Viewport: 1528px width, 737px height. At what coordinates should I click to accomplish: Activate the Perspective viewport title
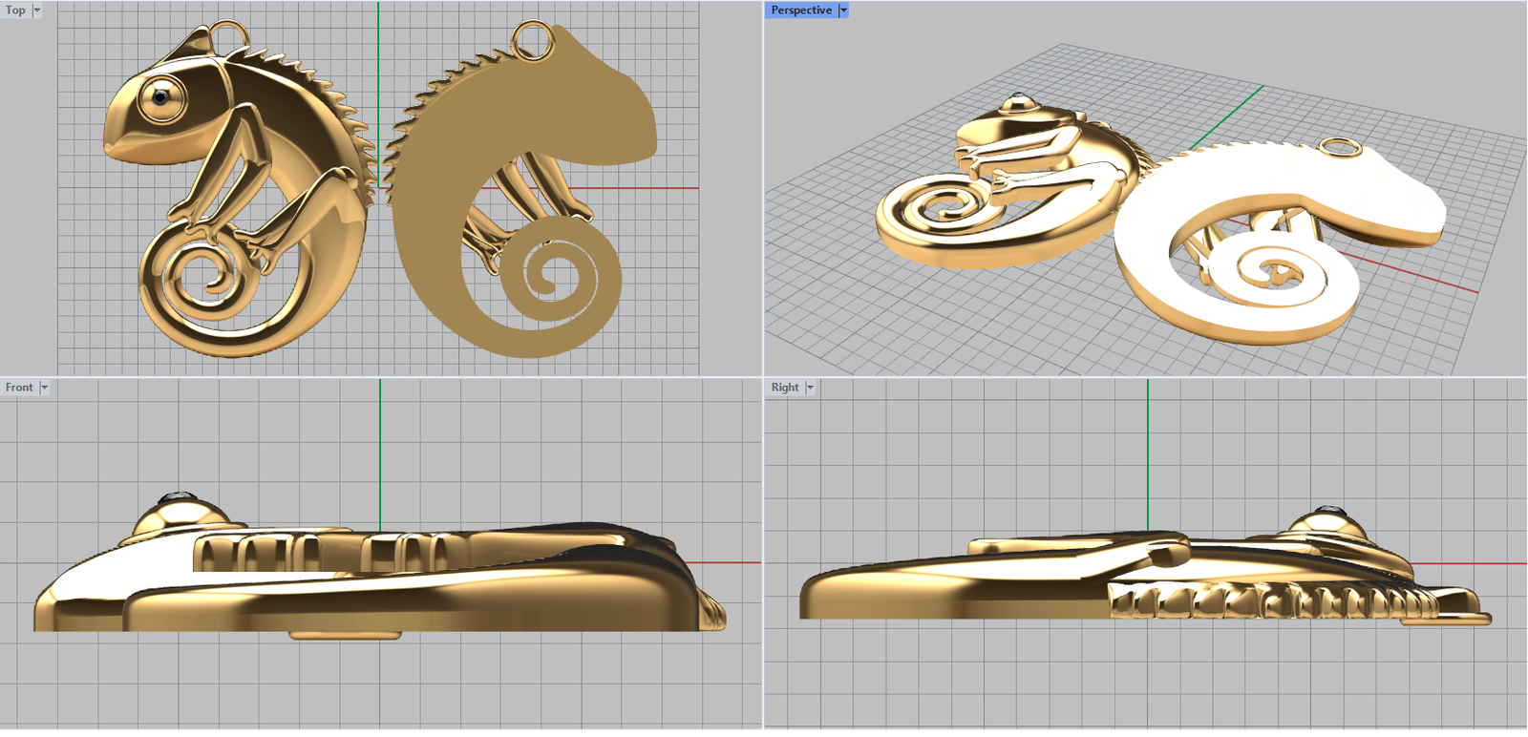[x=800, y=11]
